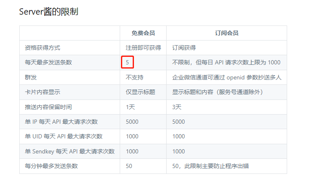This screenshot has height=181, width=311.
Task: Click the '订阅获得' cell
Action: point(184,48)
